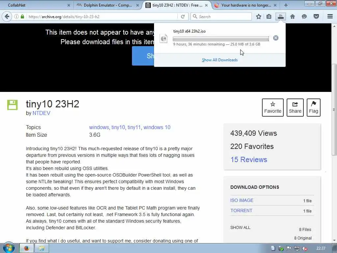Click SHOW ALL download options
This screenshot has width=337, height=253.
point(240,228)
